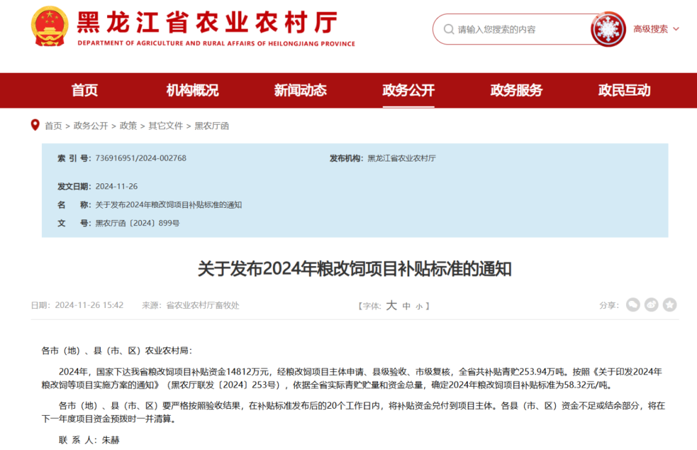Go to 黑农厅函 in breadcrumb
This screenshot has height=450, width=697.
coord(212,126)
